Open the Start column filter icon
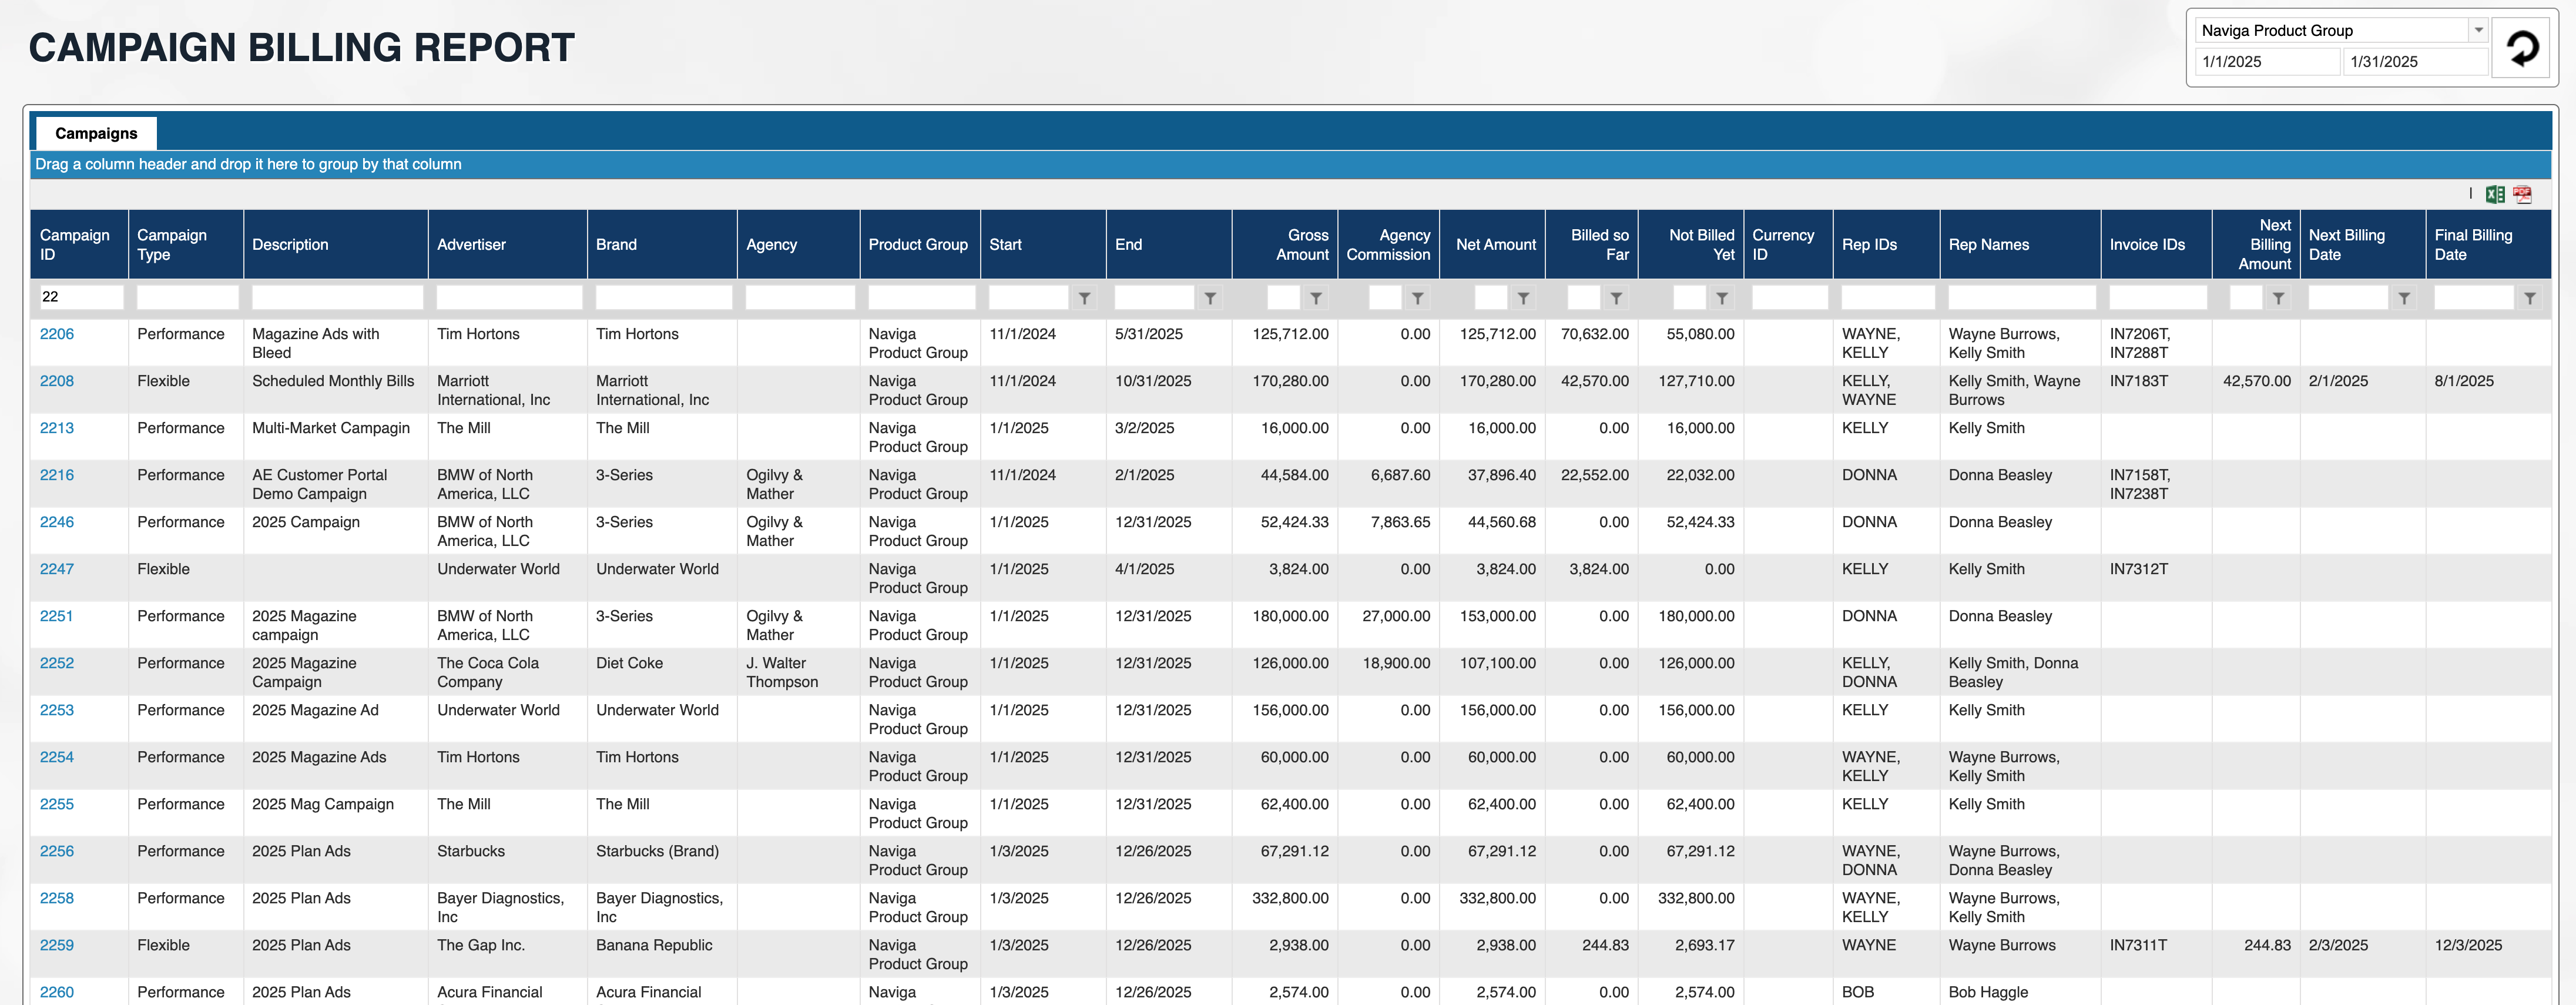2576x1005 pixels. point(1084,298)
